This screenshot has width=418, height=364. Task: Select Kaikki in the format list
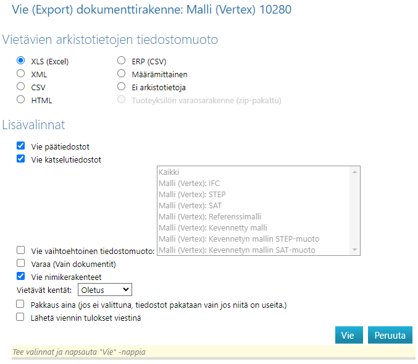[169, 172]
